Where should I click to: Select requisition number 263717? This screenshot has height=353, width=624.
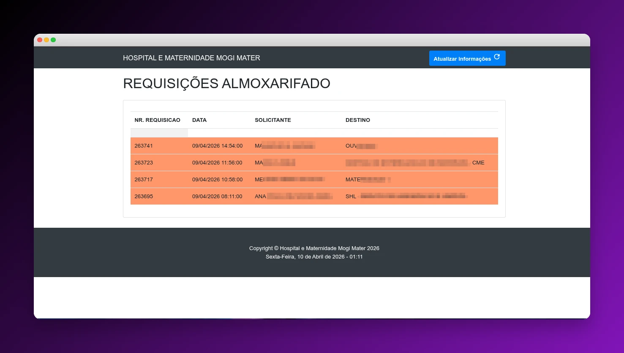tap(144, 180)
